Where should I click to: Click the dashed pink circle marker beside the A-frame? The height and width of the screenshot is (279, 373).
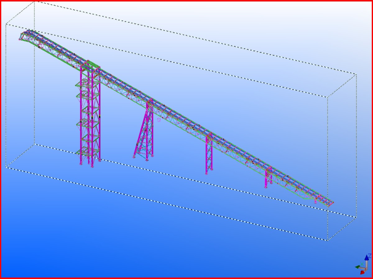click(159, 120)
